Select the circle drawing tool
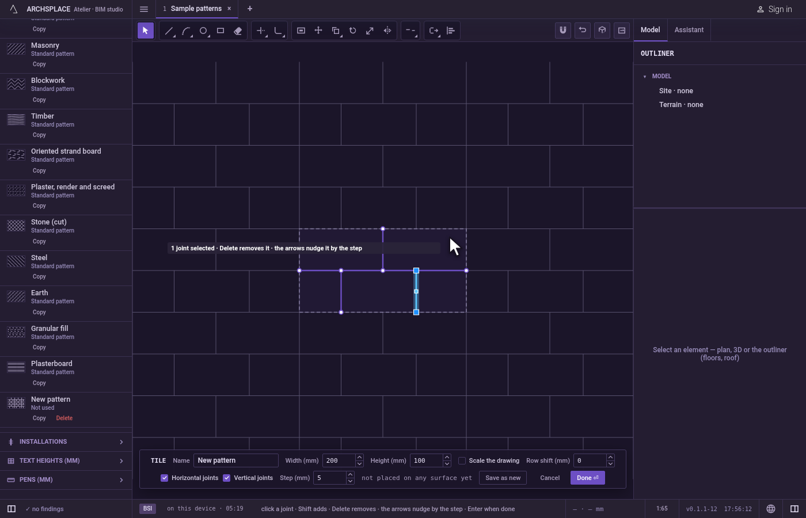 [203, 31]
